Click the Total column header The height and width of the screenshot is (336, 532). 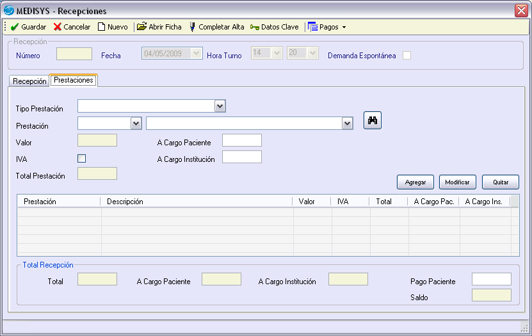388,202
